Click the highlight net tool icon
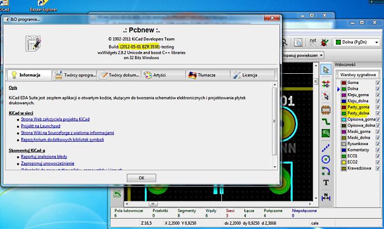384x229 pixels. 326,84
